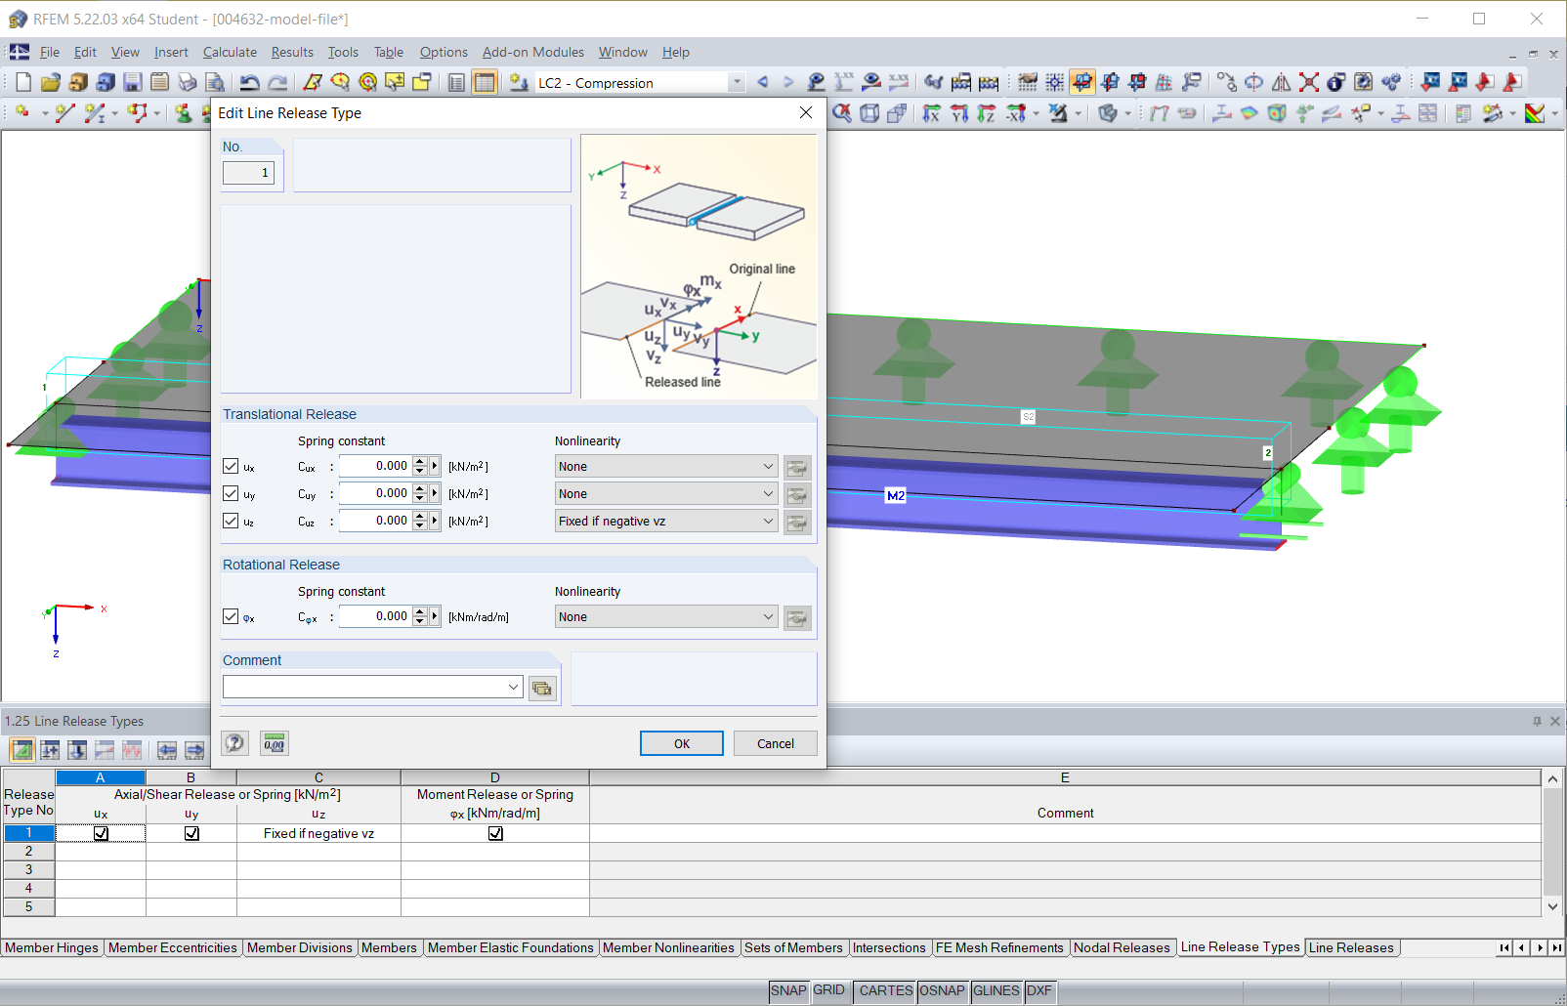Click the view in Z direction icon

point(987,113)
